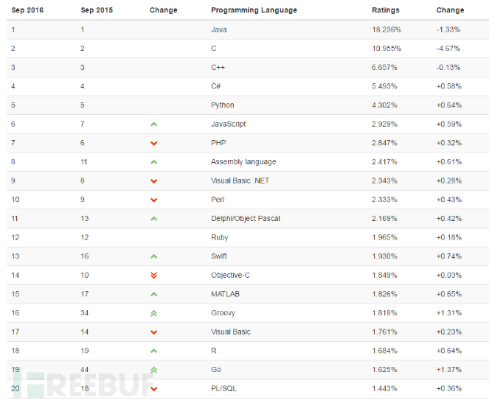Click the red double-down arrow beside Objective-C
Viewport: 489px width, 403px height.
pyautogui.click(x=153, y=276)
